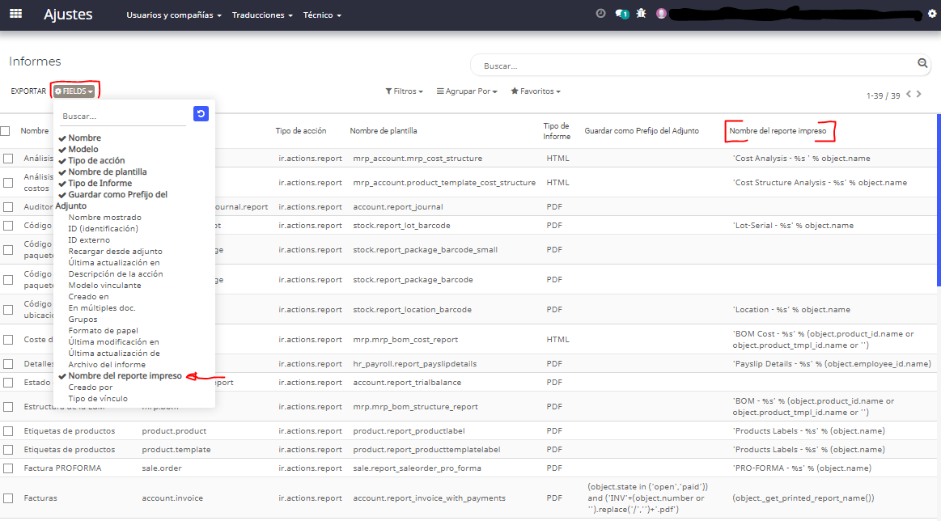Click the fields list Buscar input
This screenshot has width=941, height=521.
coord(123,116)
